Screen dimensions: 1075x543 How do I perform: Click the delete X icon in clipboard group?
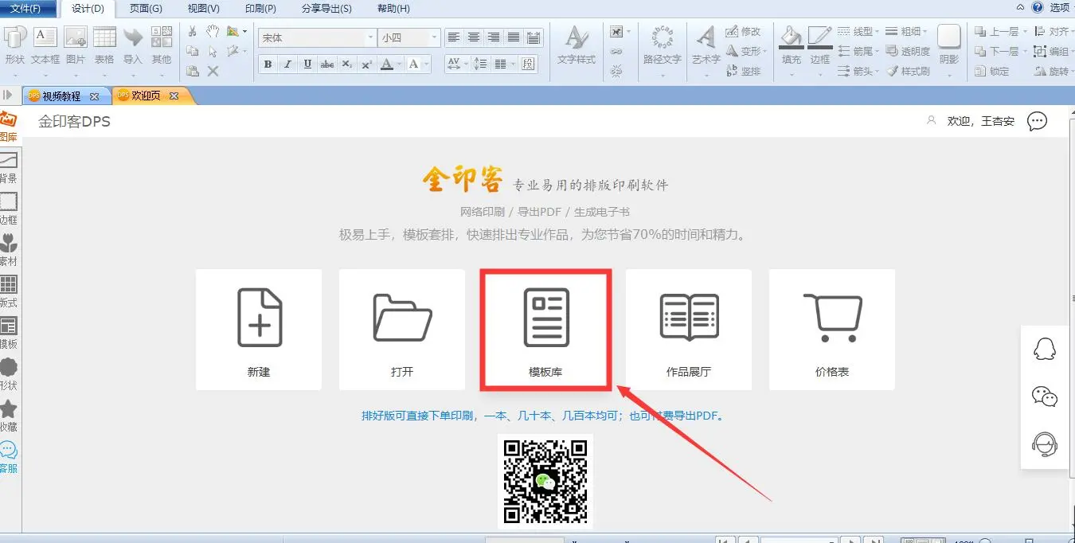click(x=213, y=71)
